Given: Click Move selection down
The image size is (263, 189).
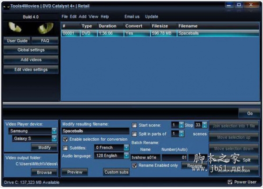Looking at the screenshot, I should coord(234,148).
